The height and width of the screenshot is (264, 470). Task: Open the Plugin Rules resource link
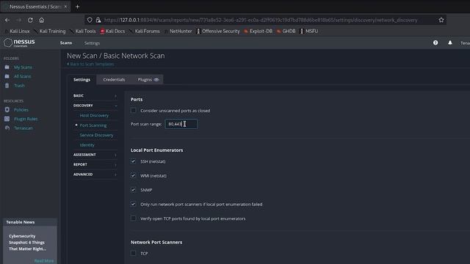[x=26, y=119]
